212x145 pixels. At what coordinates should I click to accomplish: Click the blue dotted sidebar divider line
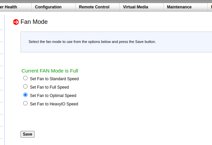[4, 80]
